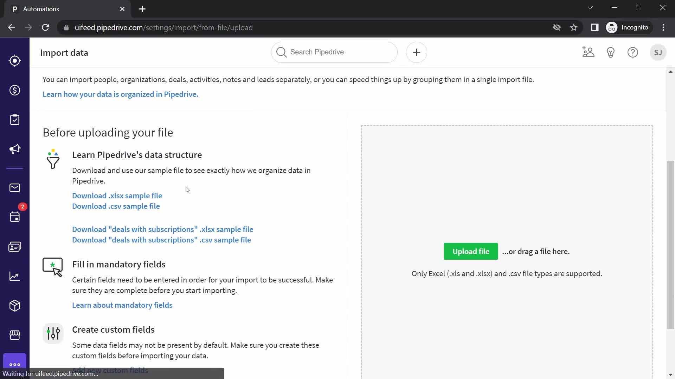Open the tab search dropdown chevron
The height and width of the screenshot is (379, 675).
(x=590, y=8)
